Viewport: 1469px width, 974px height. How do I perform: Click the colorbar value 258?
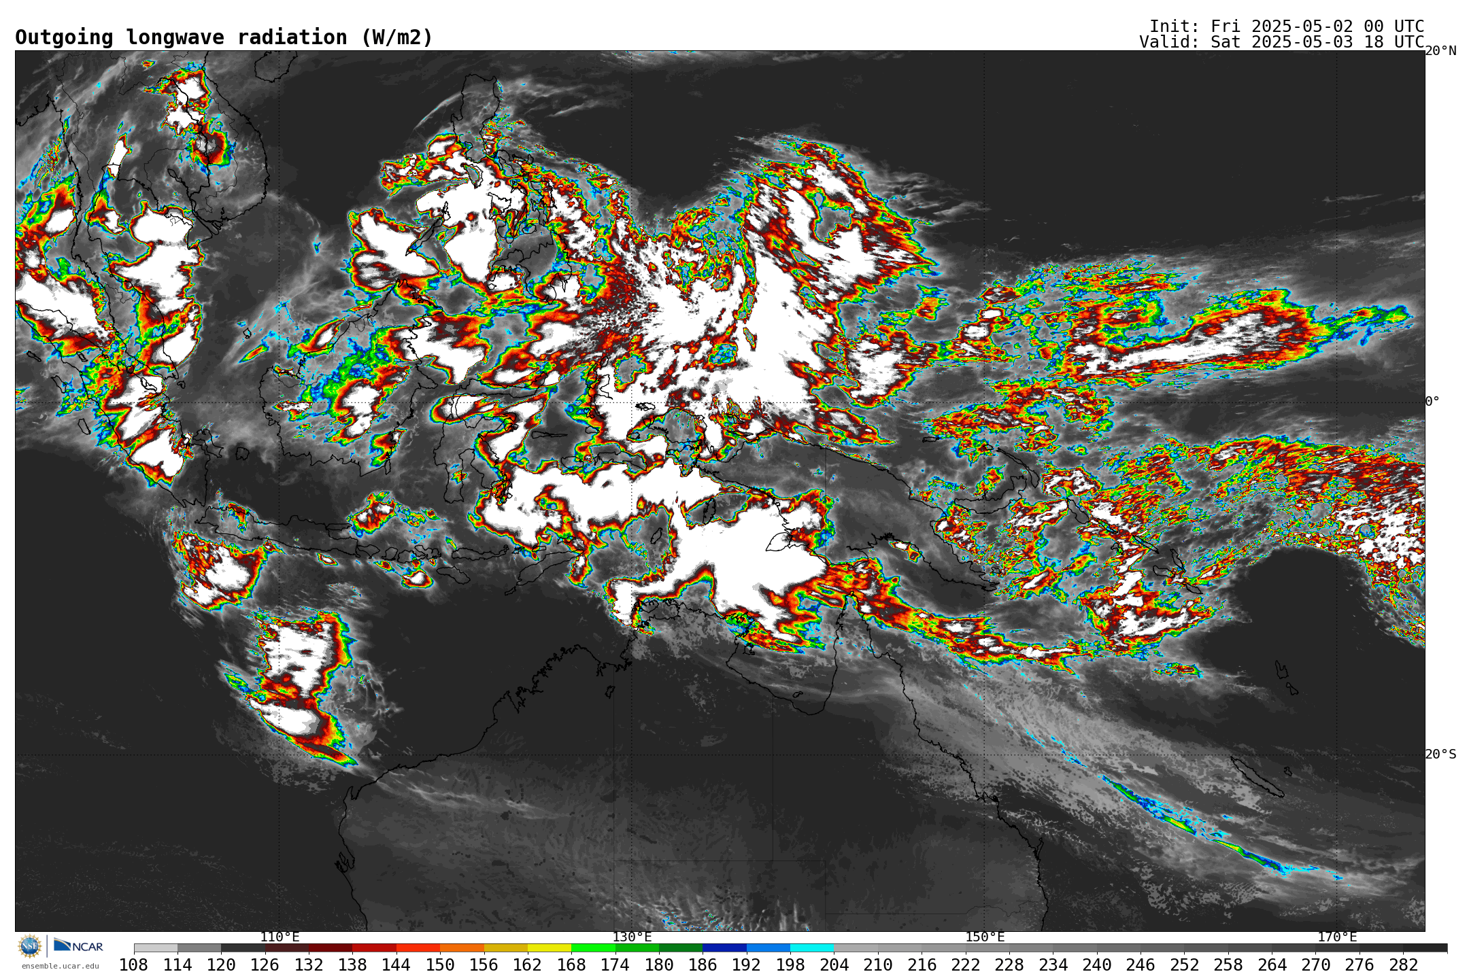[x=1228, y=965]
